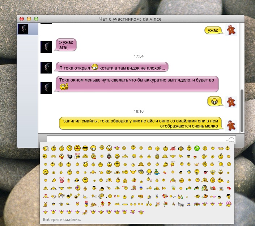Click the chat history vertical scrollbar
Image resolution: width=255 pixels, height=226 pixels.
pyautogui.click(x=242, y=111)
